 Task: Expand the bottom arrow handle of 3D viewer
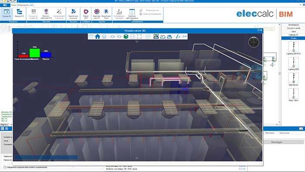click(x=137, y=158)
